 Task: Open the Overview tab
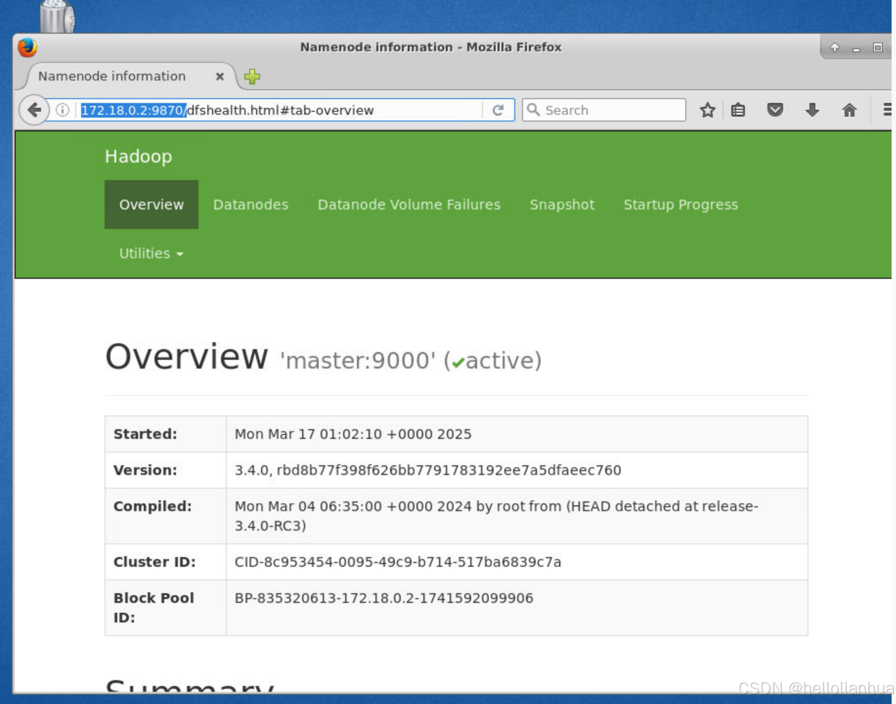[152, 205]
